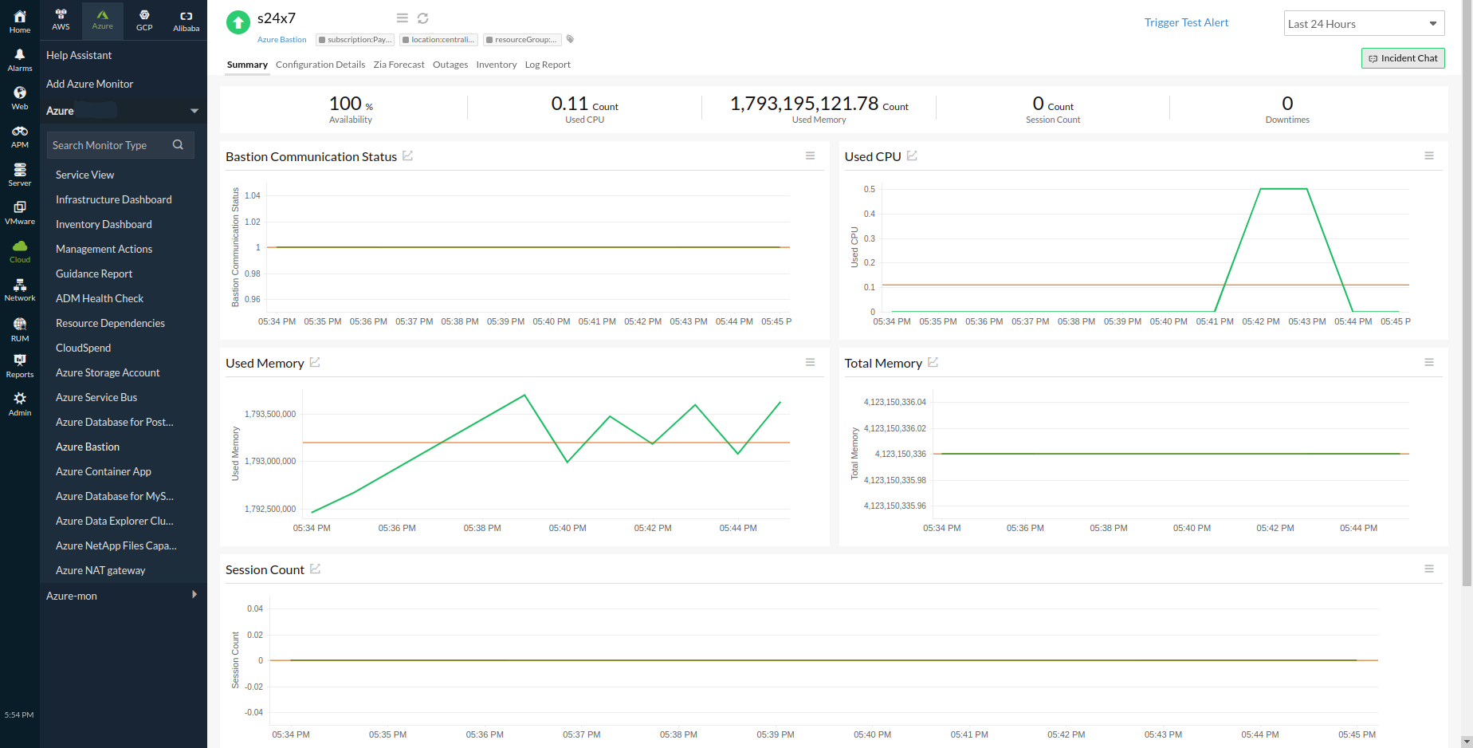Open the Last 24 Hours time dropdown
Viewport: 1473px width, 748px height.
tap(1364, 23)
